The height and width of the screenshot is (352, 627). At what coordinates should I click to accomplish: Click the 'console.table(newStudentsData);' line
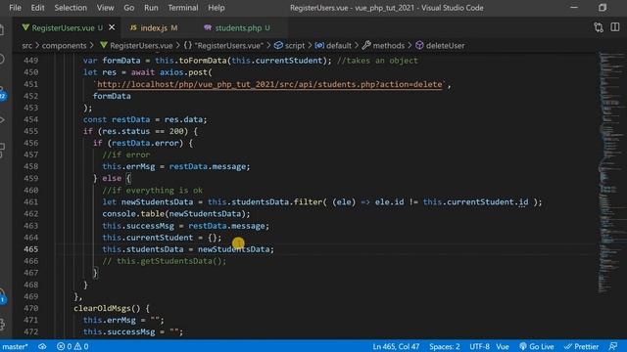click(x=176, y=214)
